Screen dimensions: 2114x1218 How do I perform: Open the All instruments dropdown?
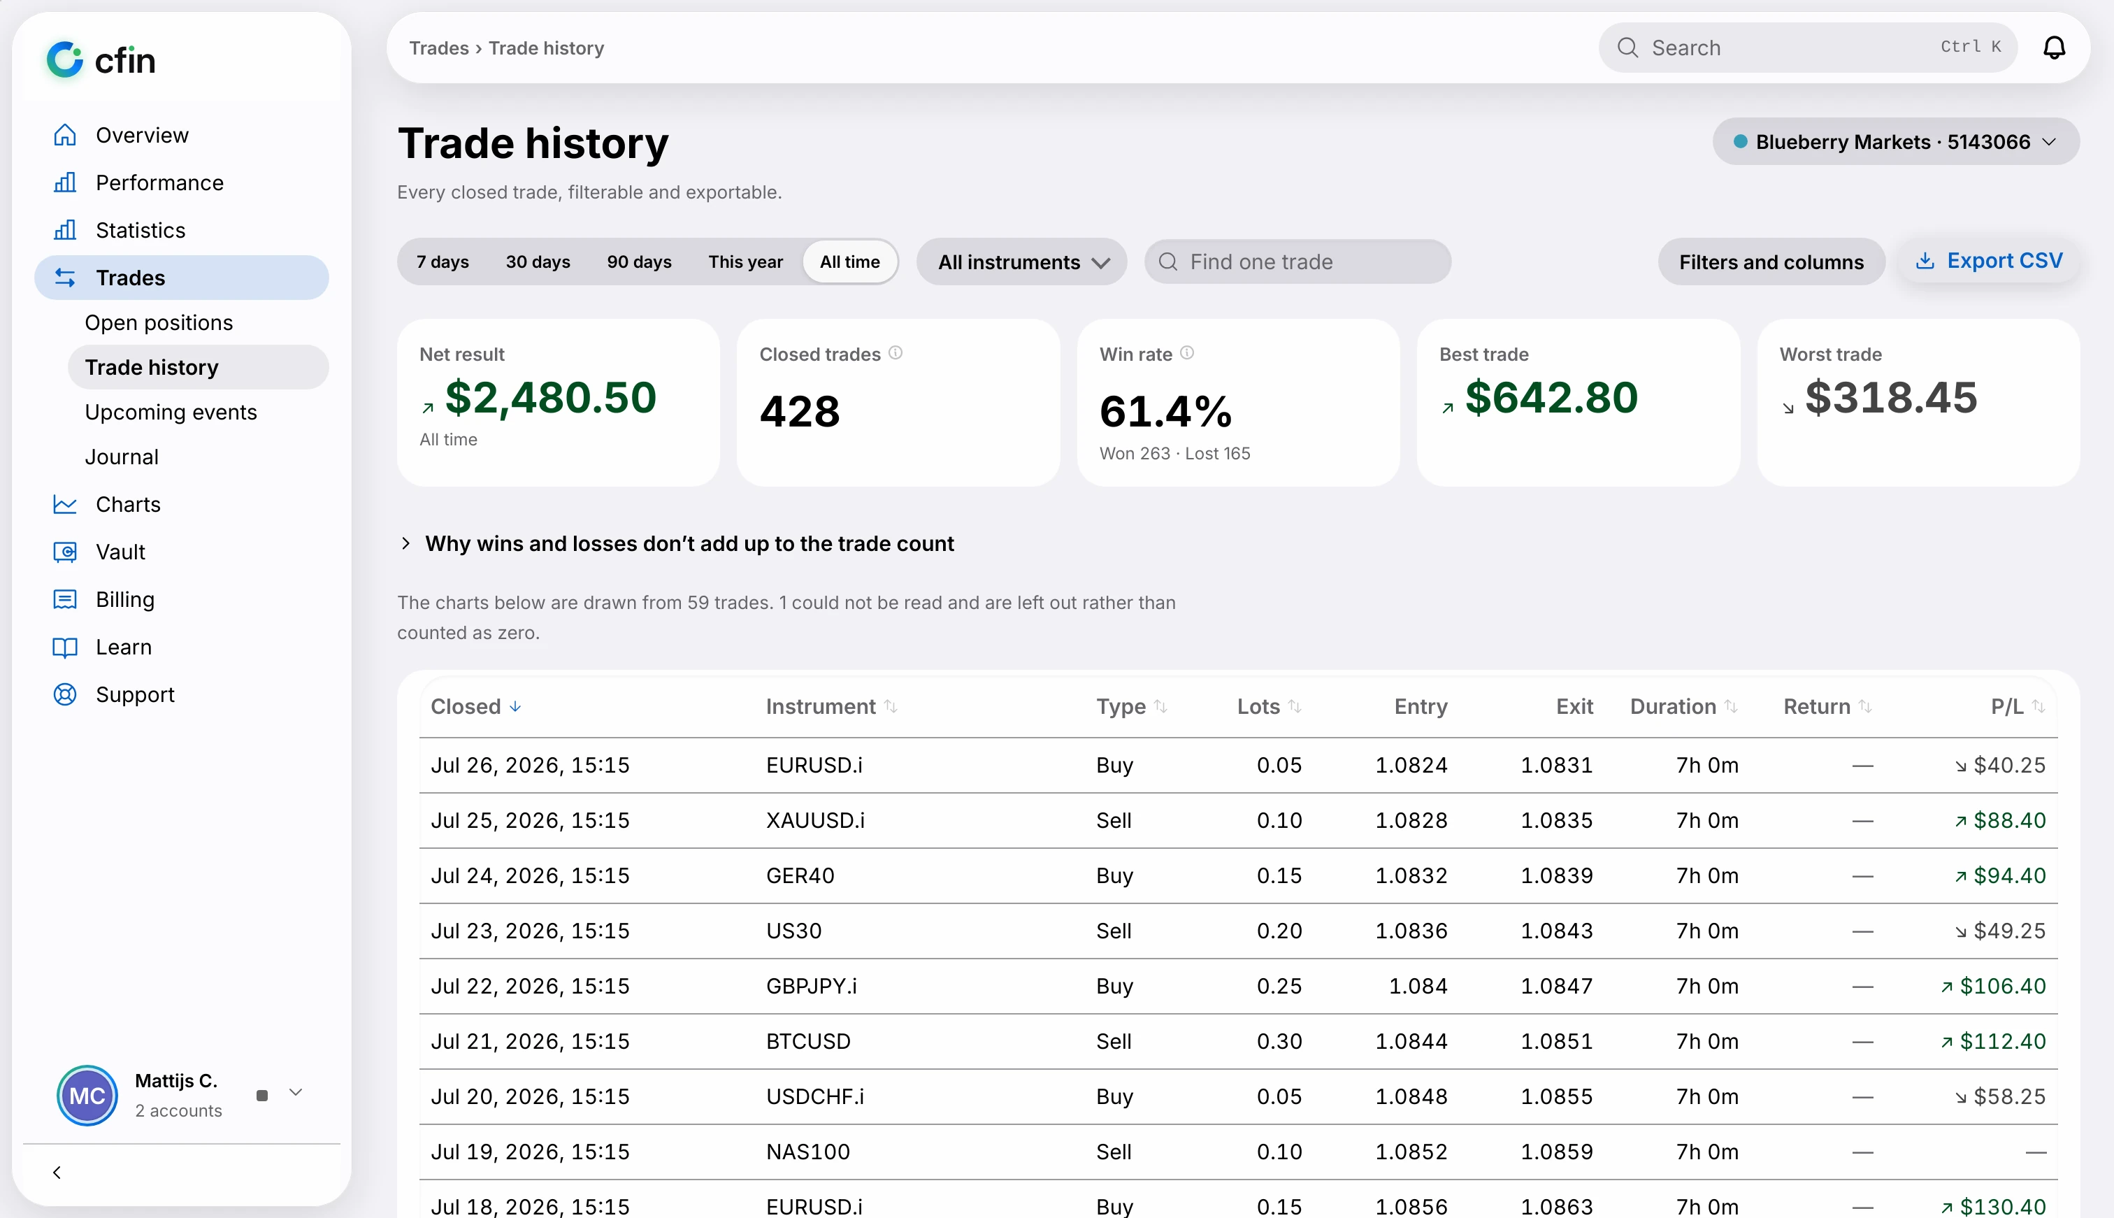(1022, 261)
